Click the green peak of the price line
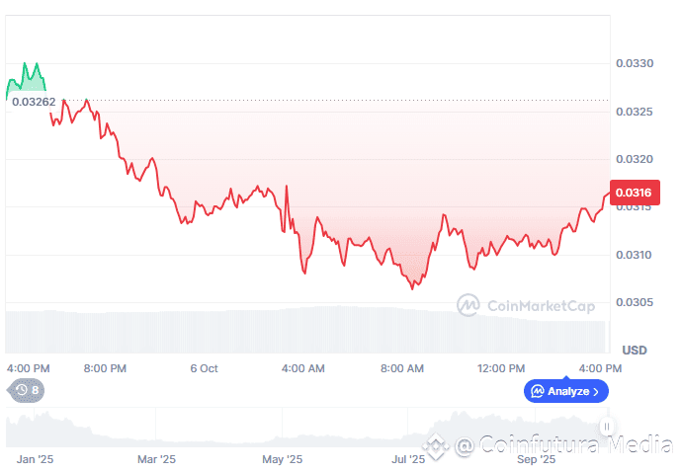The width and height of the screenshot is (681, 472). click(25, 64)
